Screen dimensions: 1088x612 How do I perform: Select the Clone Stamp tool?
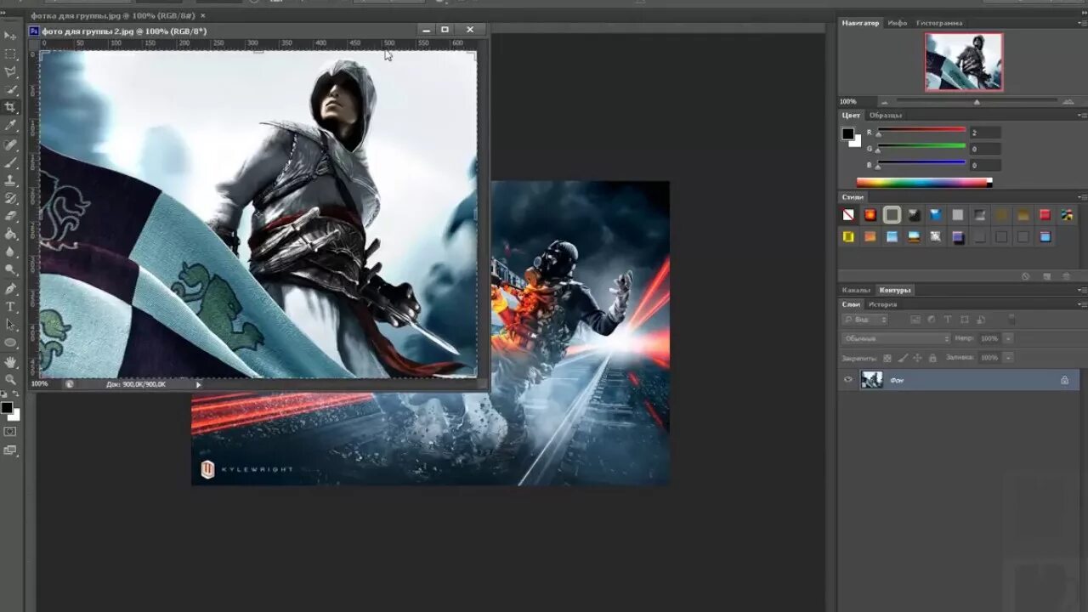pos(10,179)
